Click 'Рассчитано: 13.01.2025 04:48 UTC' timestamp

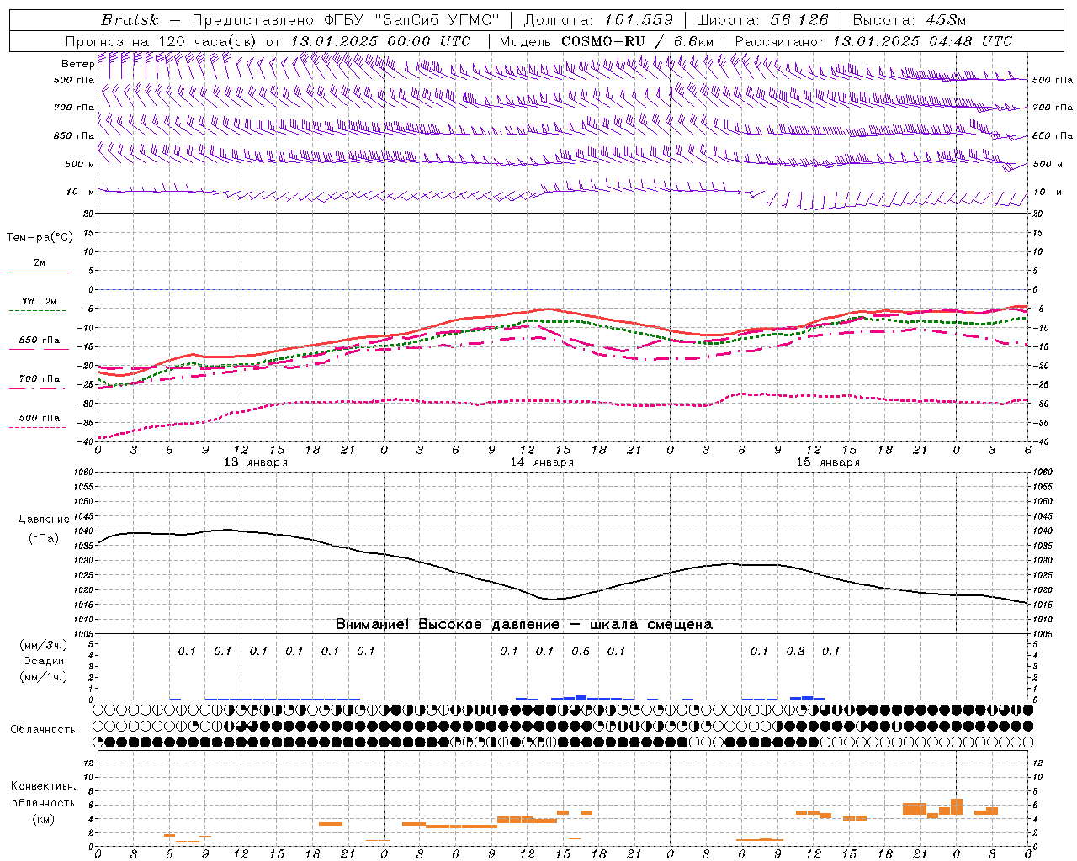click(x=873, y=41)
